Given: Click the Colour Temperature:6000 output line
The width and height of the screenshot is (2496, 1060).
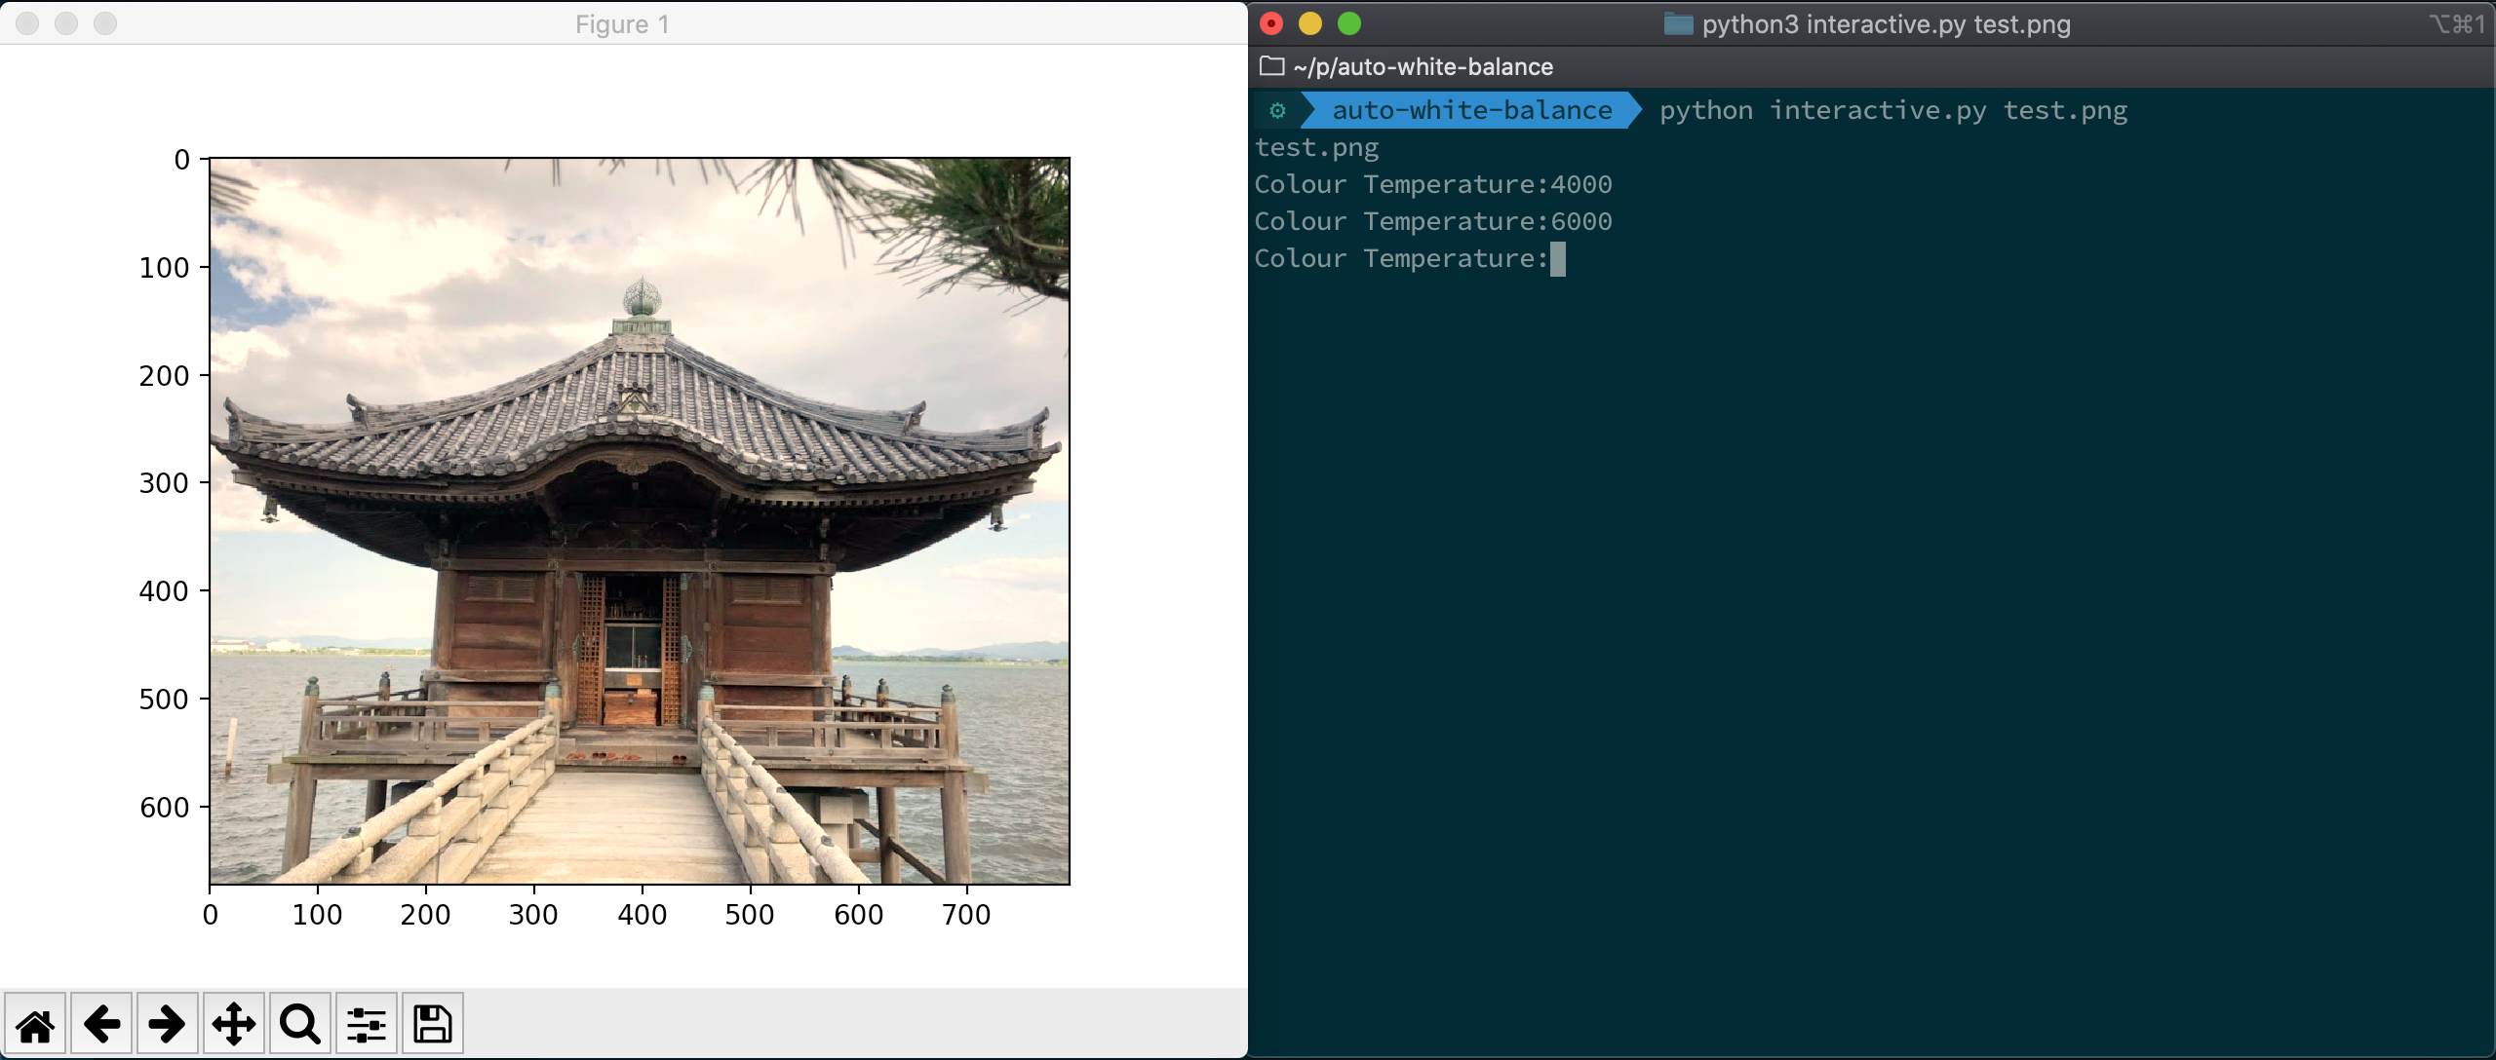Looking at the screenshot, I should [1432, 222].
